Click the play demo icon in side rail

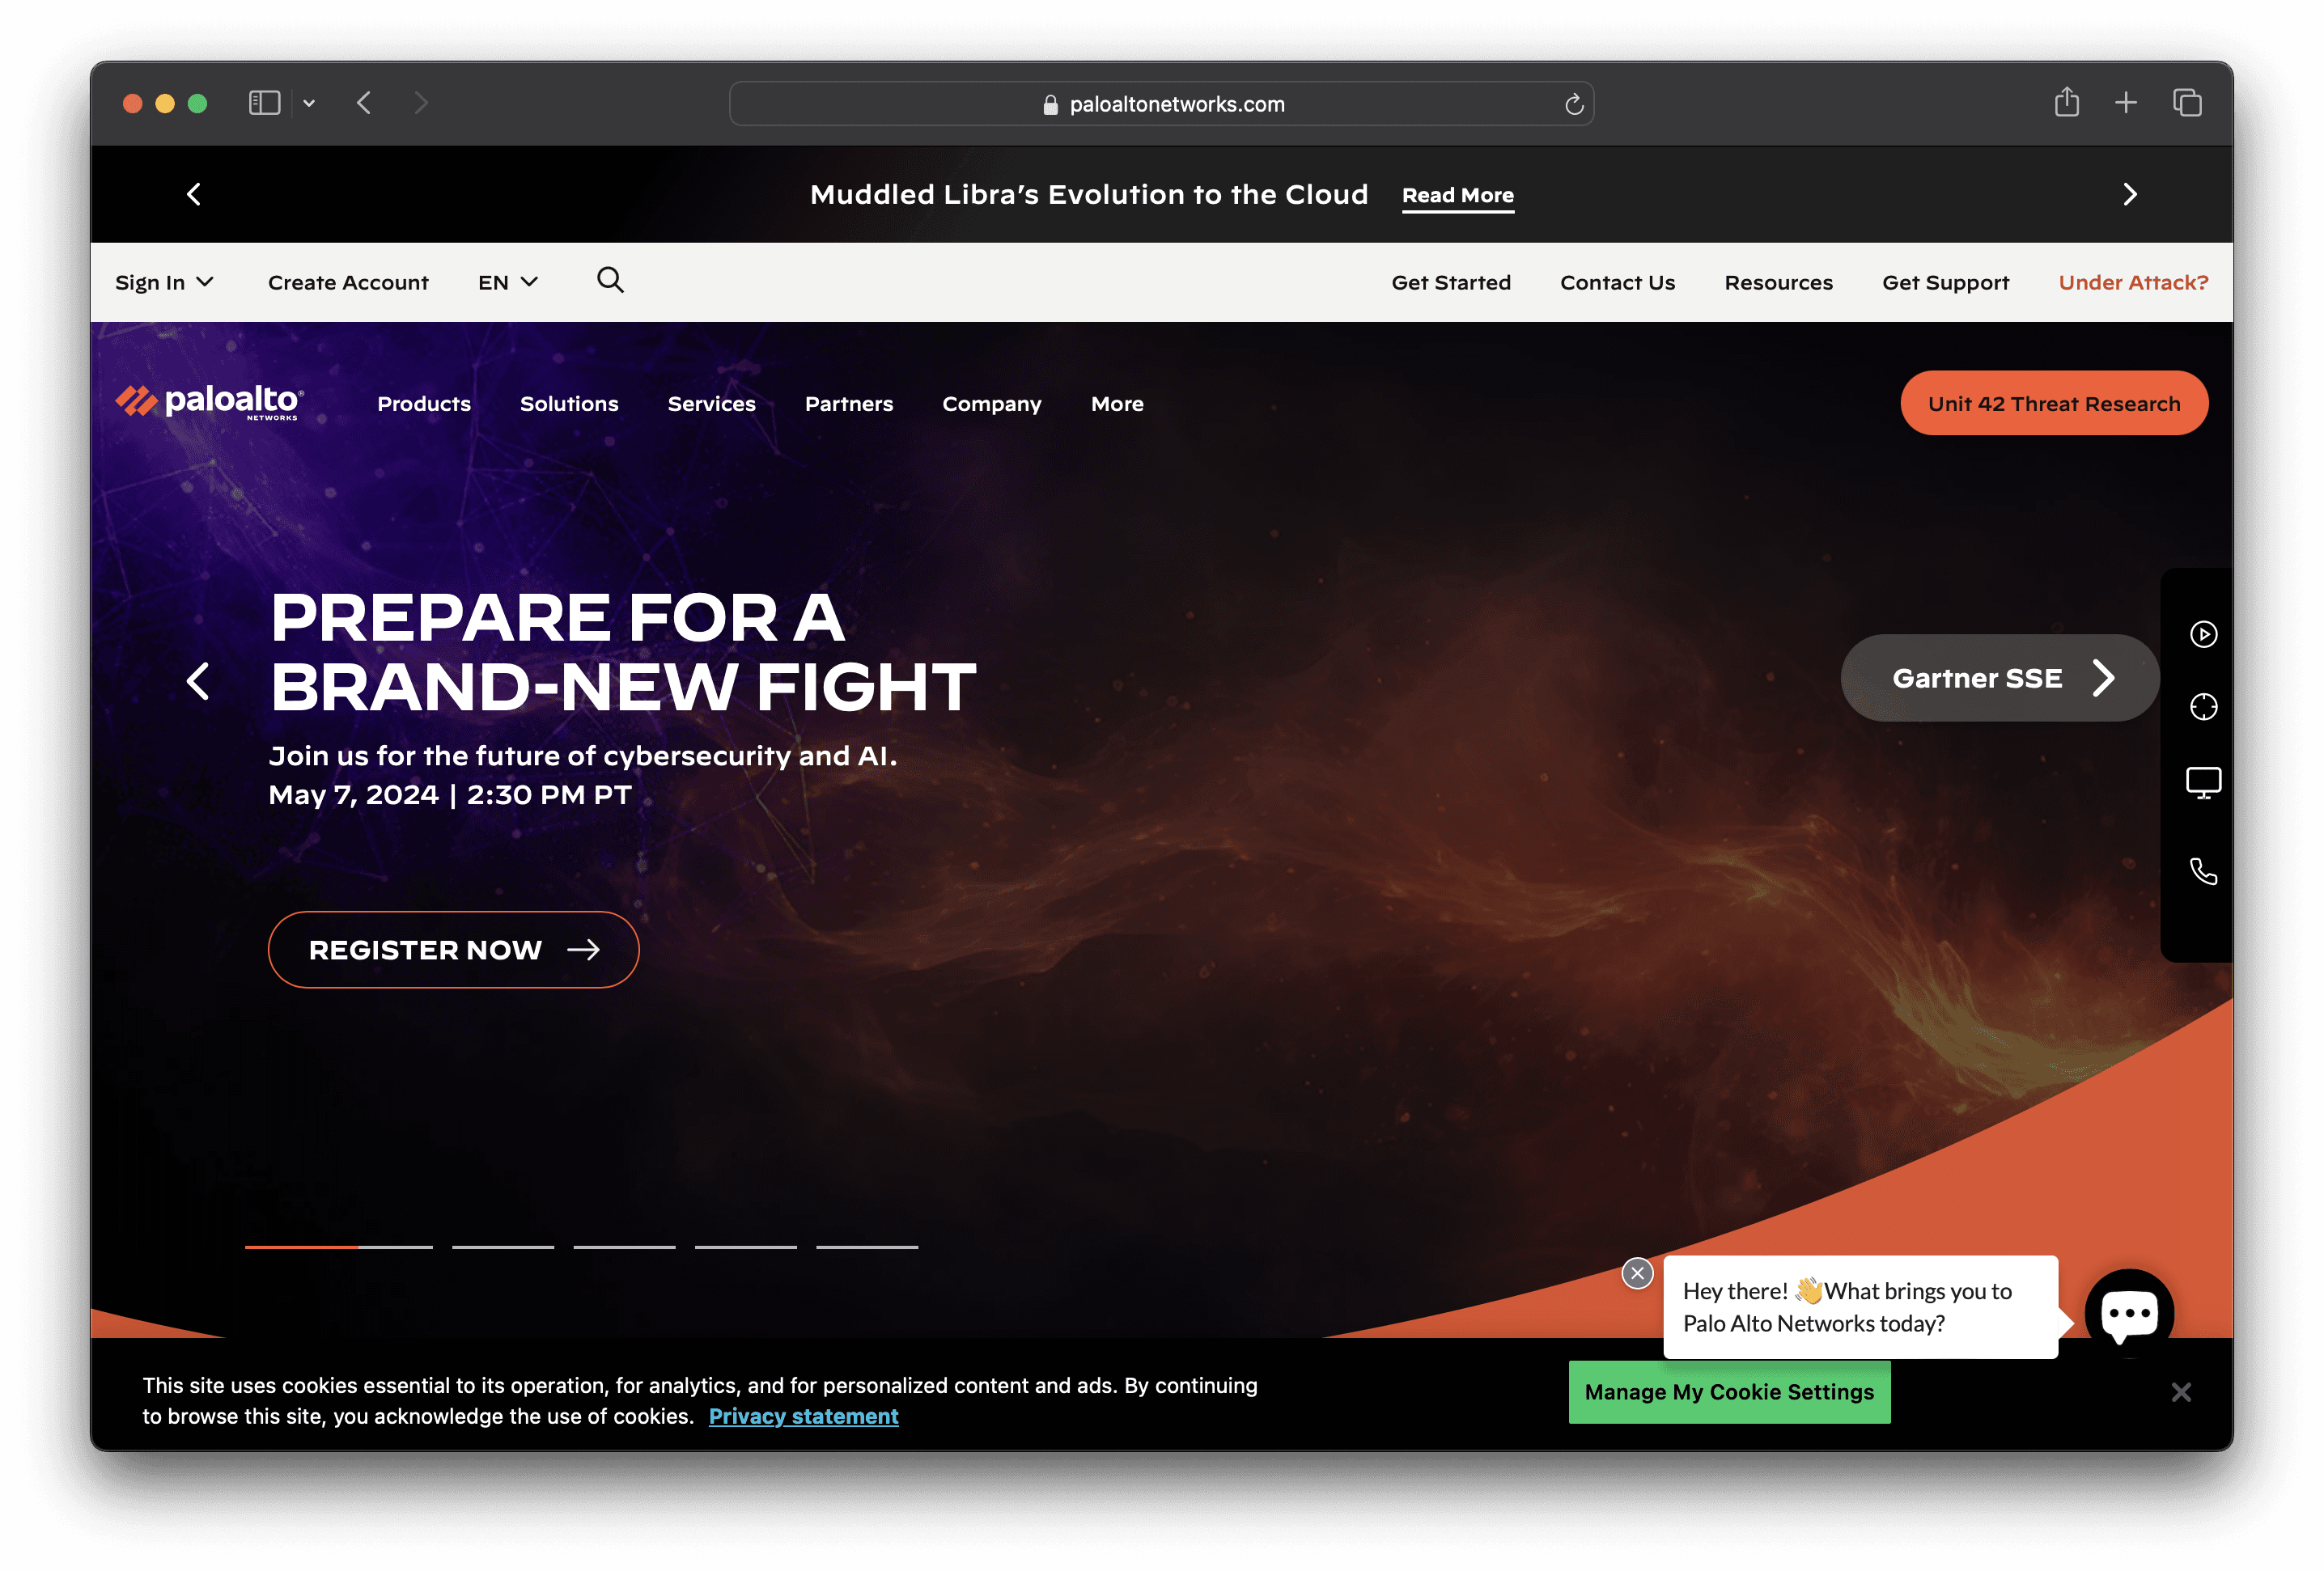point(2203,634)
